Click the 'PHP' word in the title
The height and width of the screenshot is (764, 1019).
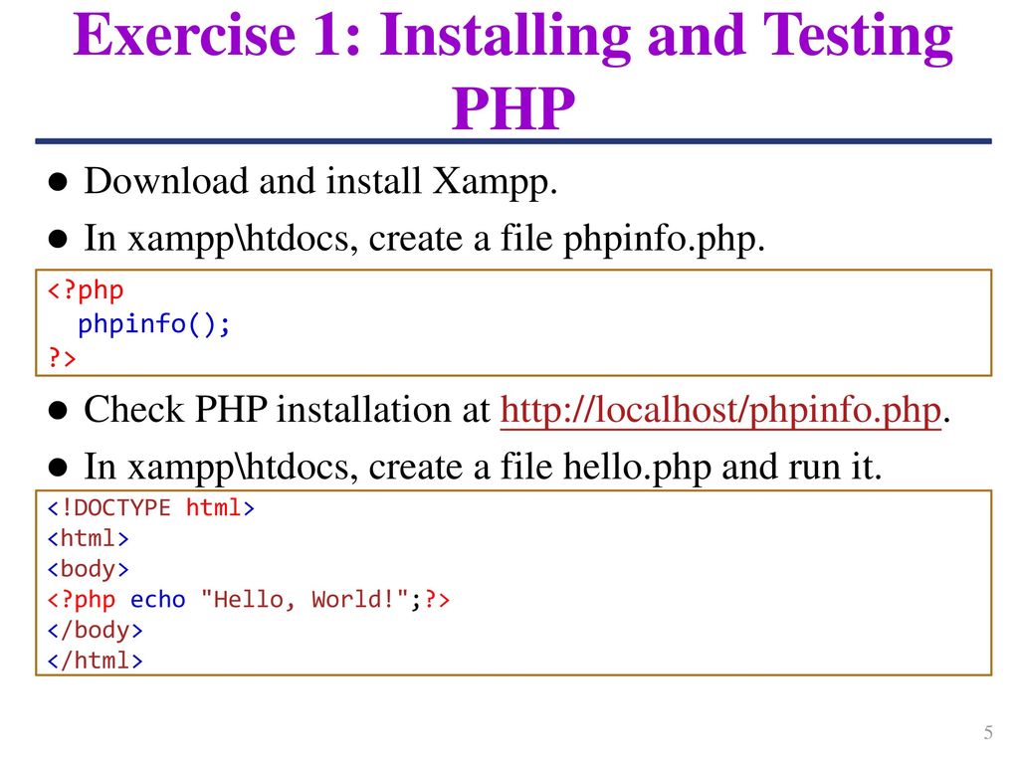click(x=513, y=107)
